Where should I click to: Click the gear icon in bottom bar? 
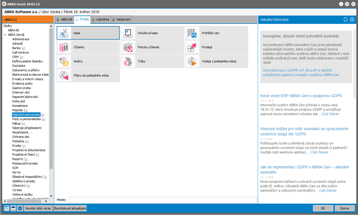pos(20,208)
